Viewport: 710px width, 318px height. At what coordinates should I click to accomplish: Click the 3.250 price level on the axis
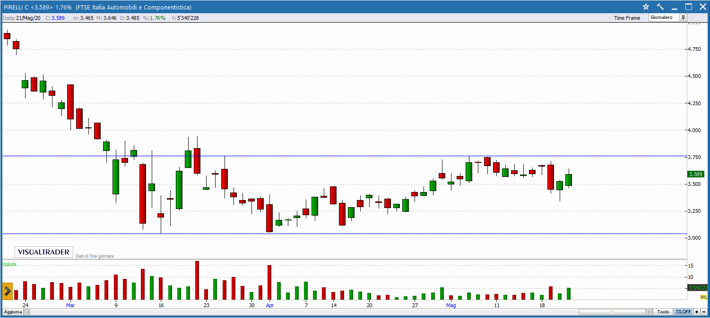tap(694, 211)
